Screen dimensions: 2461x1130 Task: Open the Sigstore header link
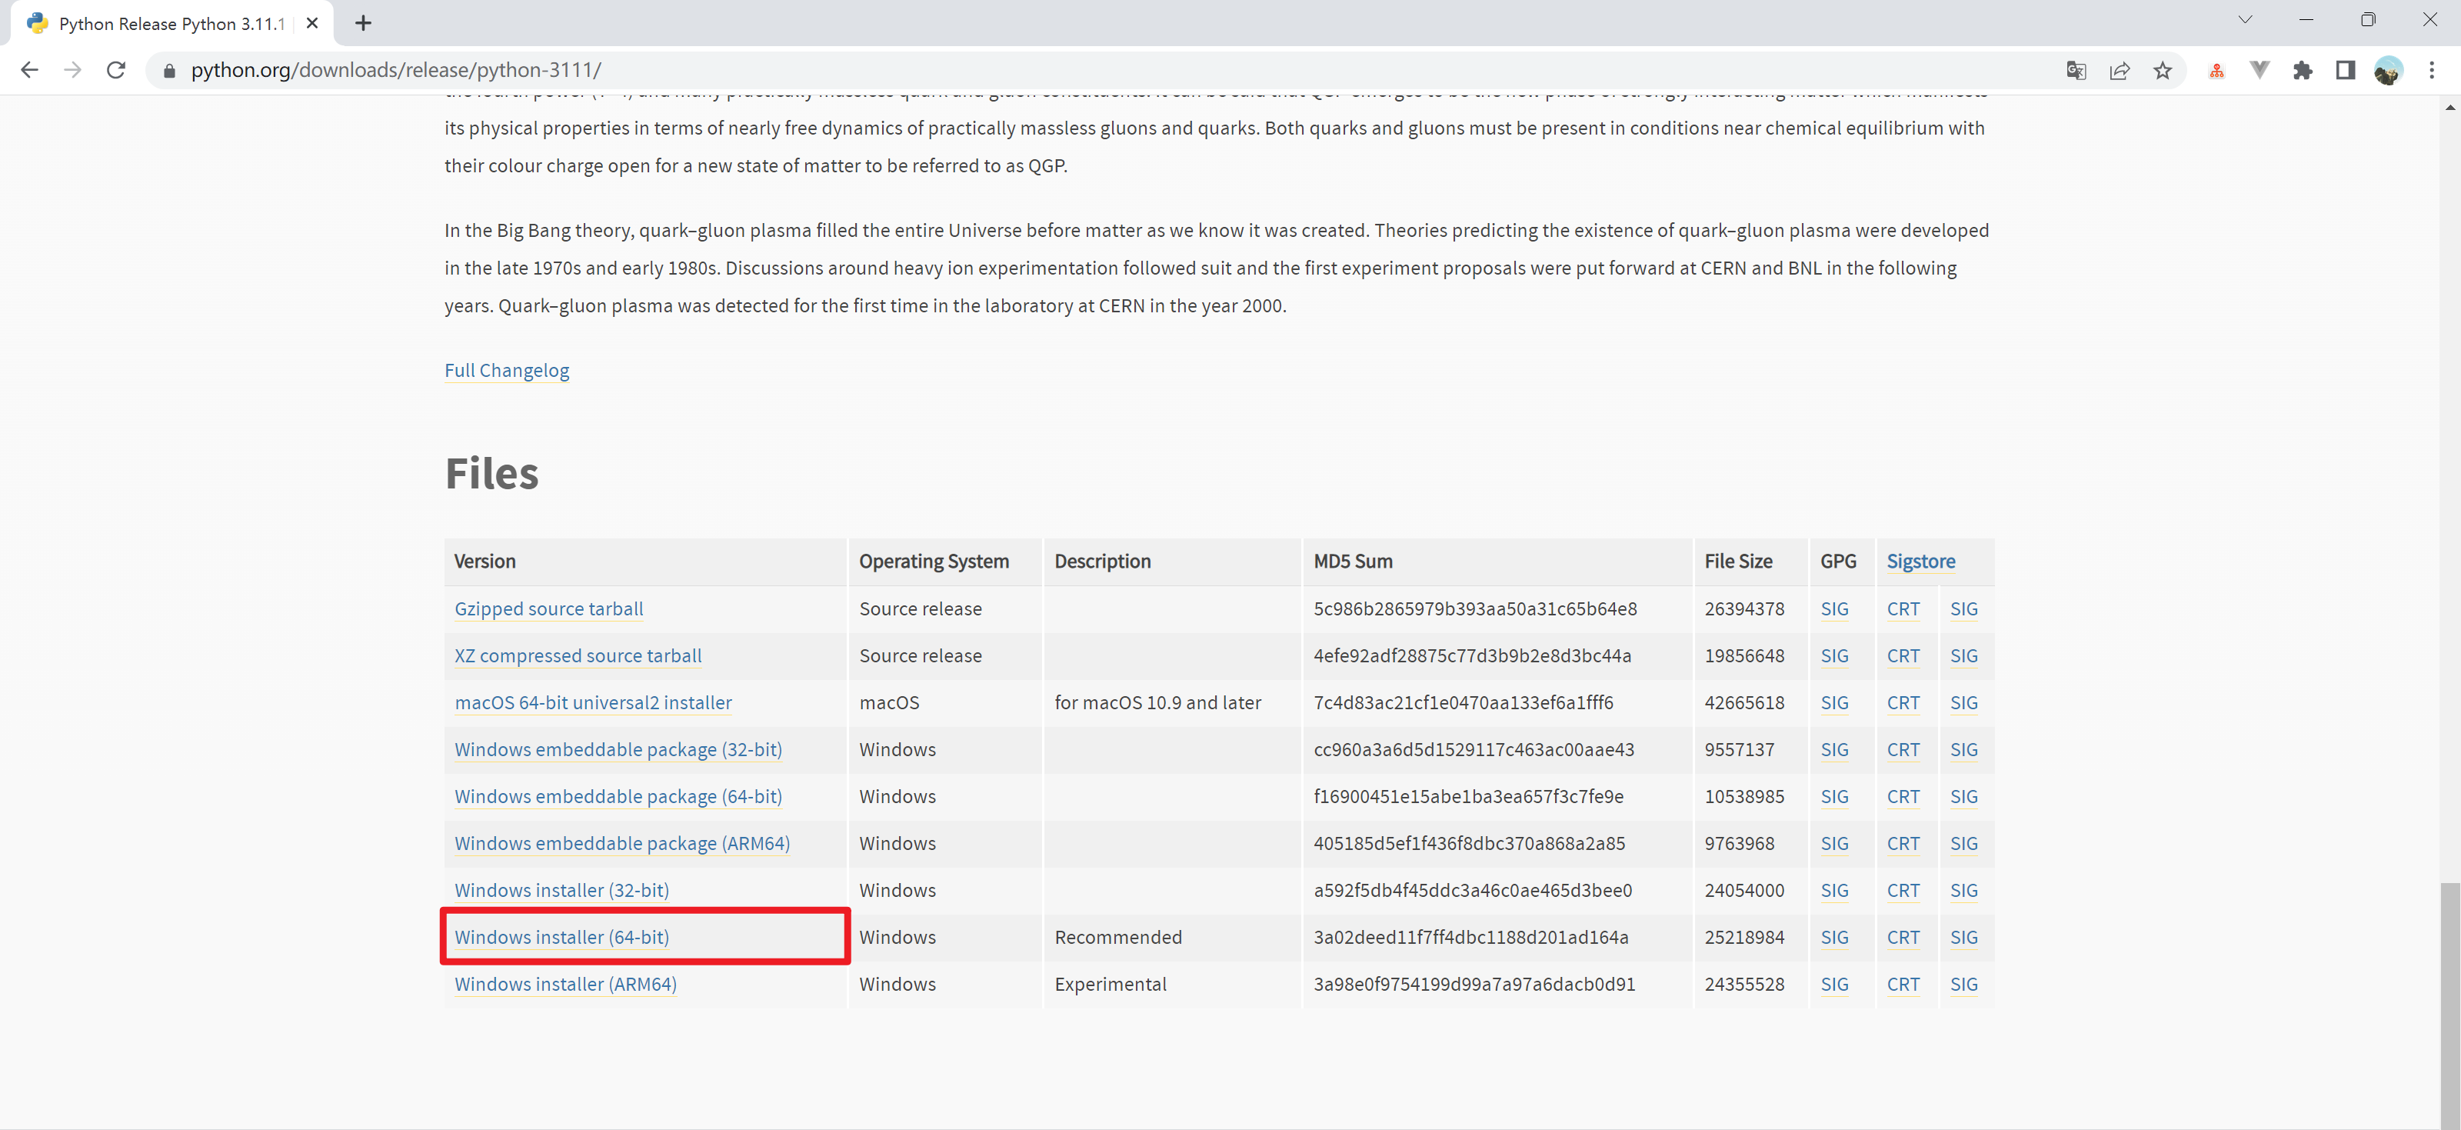pos(1920,562)
